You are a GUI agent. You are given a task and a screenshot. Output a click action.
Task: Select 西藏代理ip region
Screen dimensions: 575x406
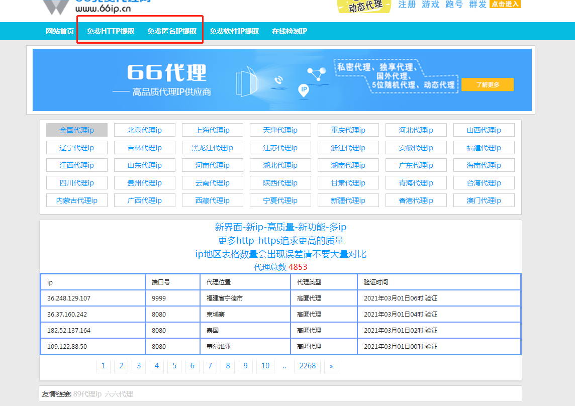tap(212, 200)
